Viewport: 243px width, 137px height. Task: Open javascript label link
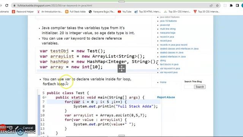tap(165, 25)
